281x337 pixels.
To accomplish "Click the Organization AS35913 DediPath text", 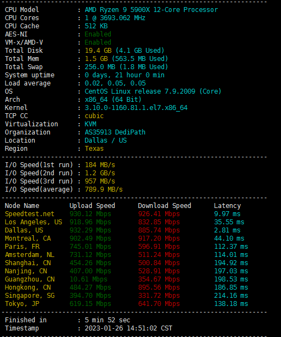I will point(115,132).
